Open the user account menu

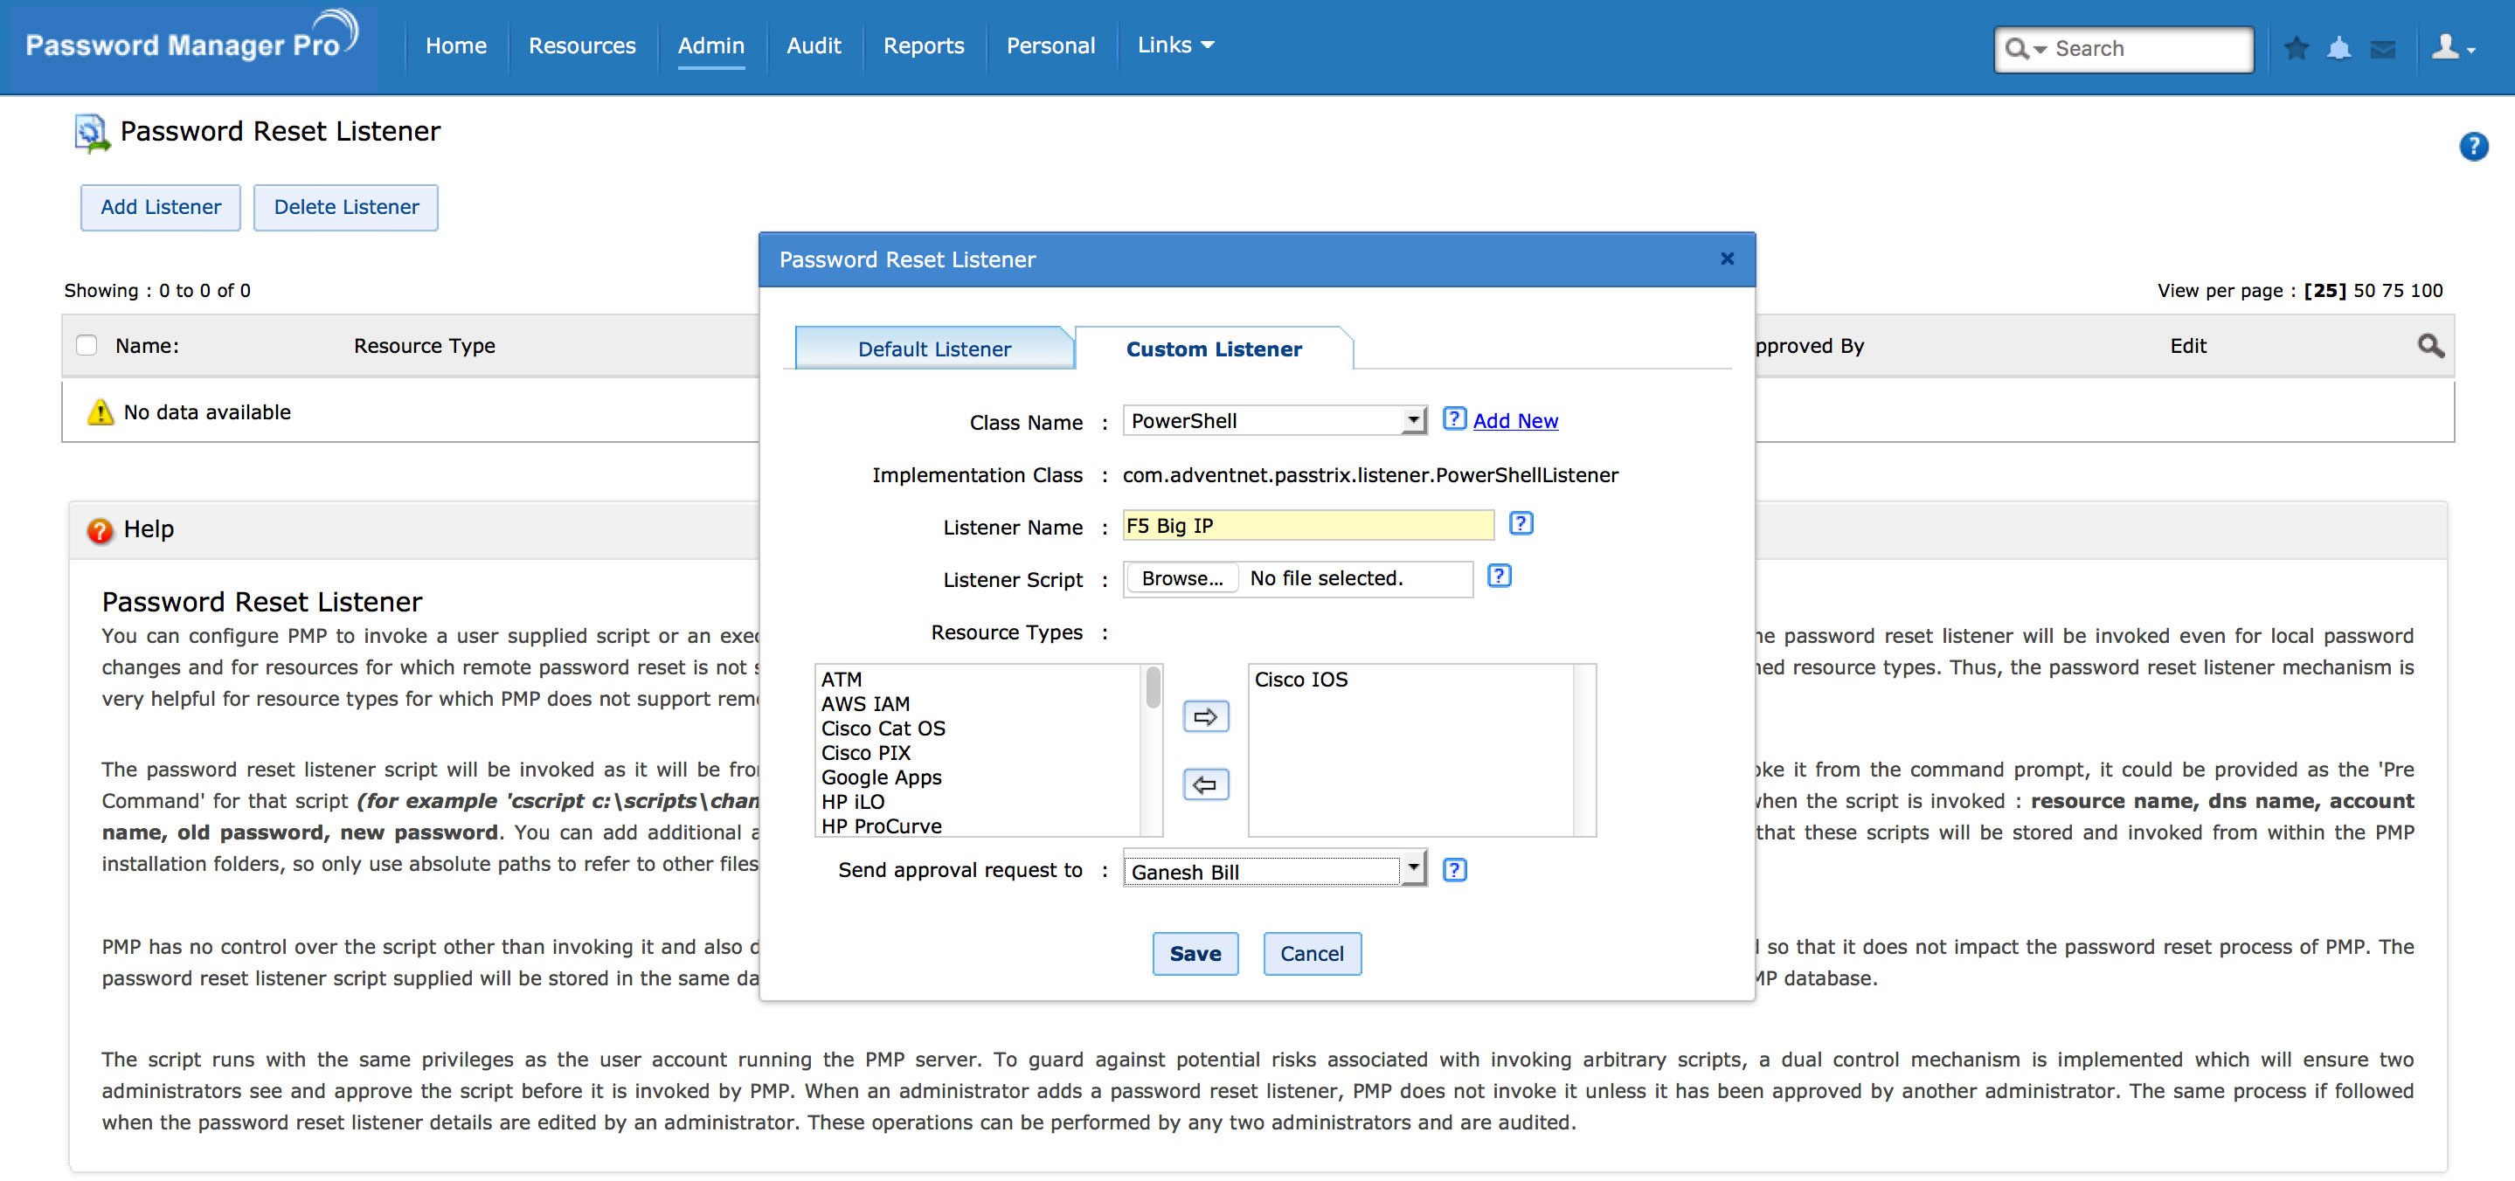[x=2452, y=48]
